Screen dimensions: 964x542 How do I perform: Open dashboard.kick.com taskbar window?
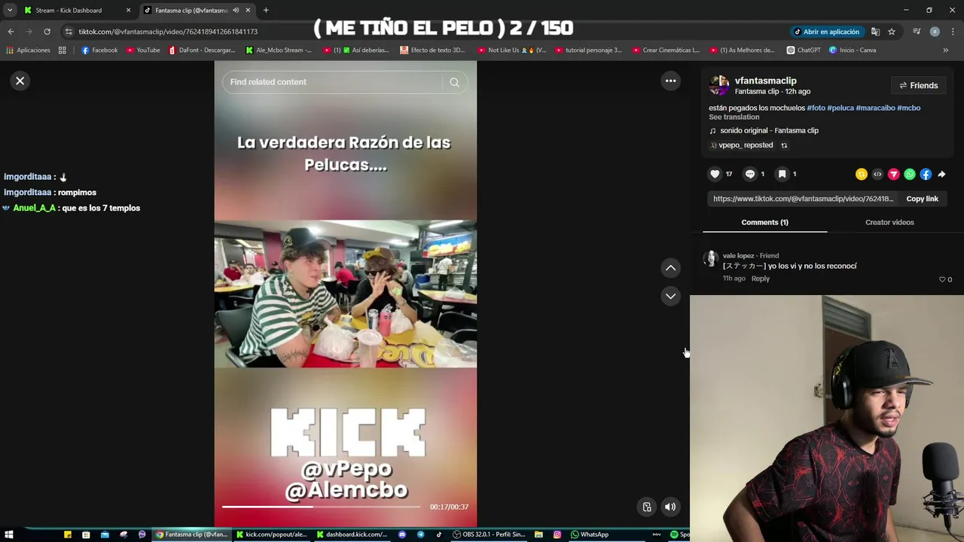352,534
